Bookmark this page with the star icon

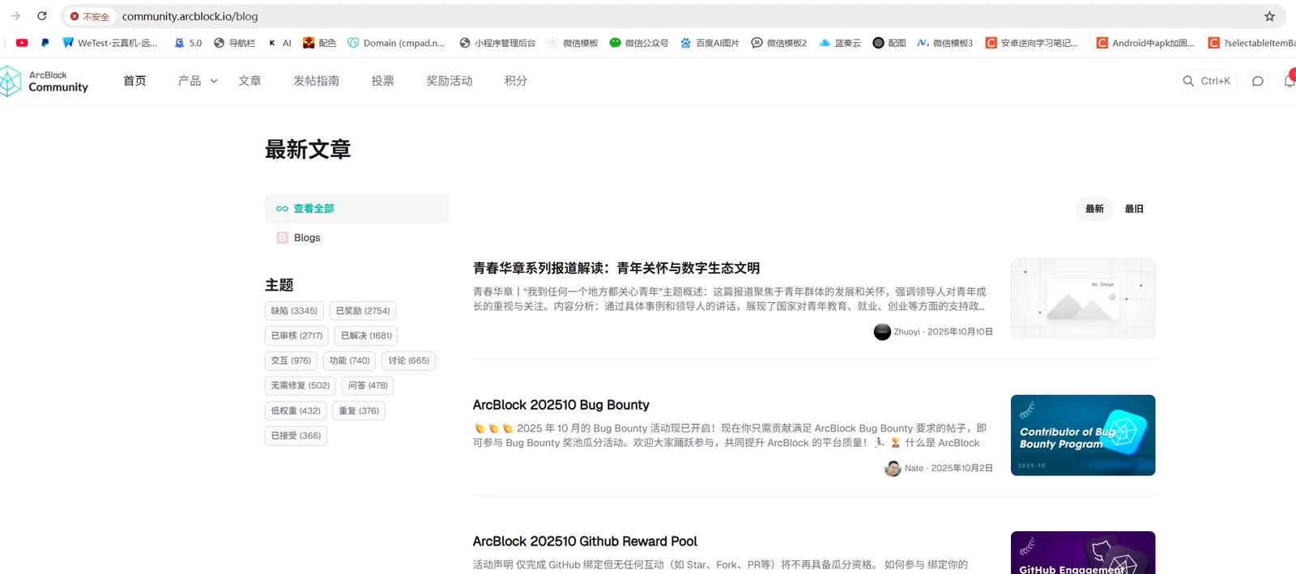point(1269,16)
